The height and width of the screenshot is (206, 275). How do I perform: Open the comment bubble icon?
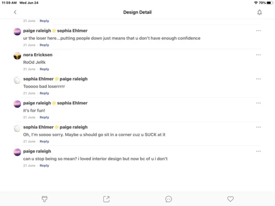click(x=168, y=199)
